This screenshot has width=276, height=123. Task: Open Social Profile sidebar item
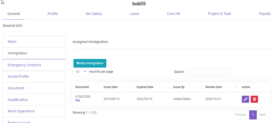[18, 76]
